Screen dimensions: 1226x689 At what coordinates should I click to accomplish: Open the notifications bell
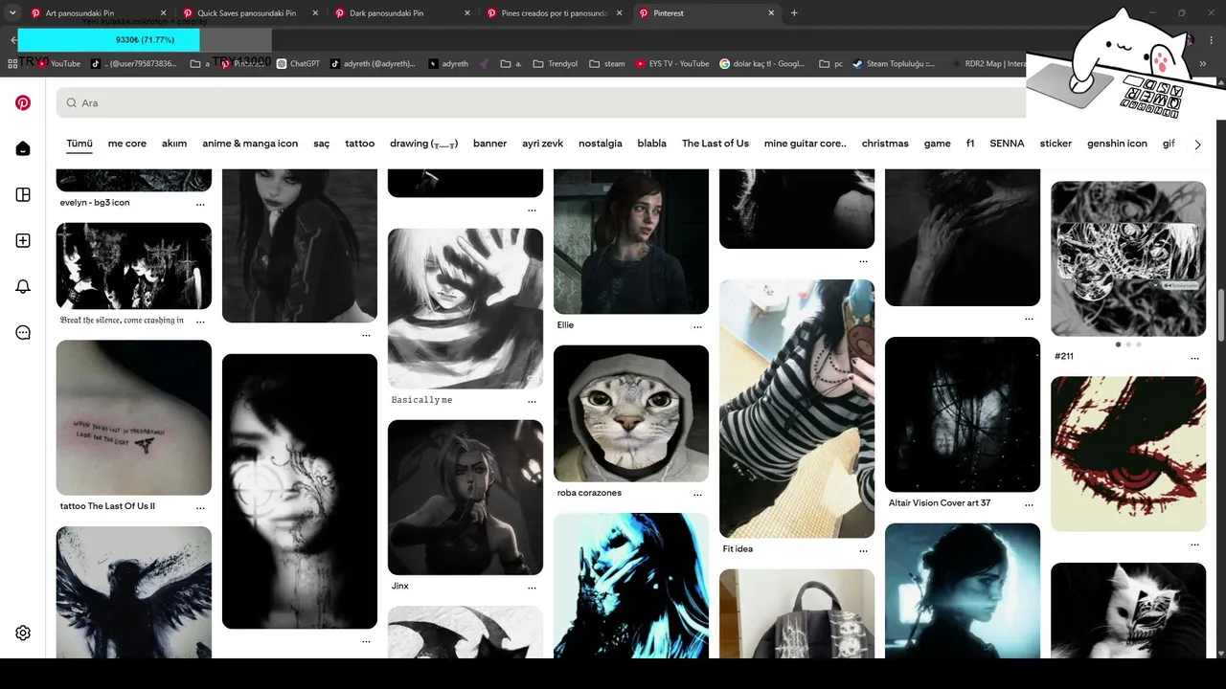23,287
